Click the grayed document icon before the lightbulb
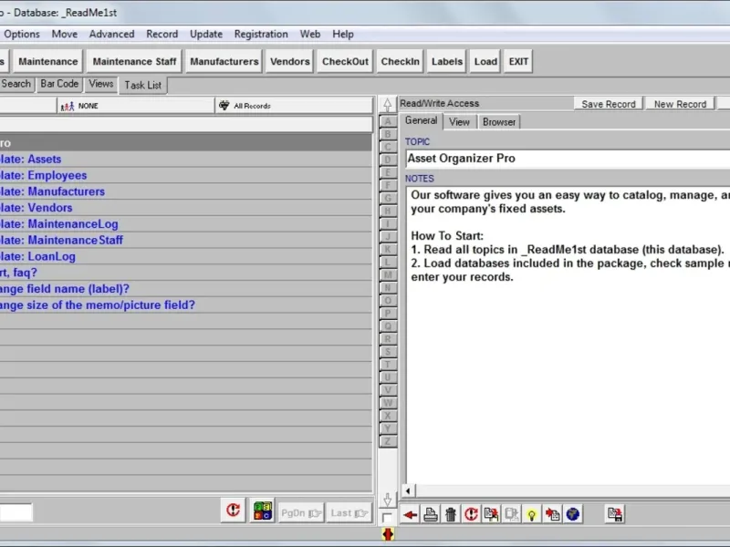The width and height of the screenshot is (730, 547). 512,514
